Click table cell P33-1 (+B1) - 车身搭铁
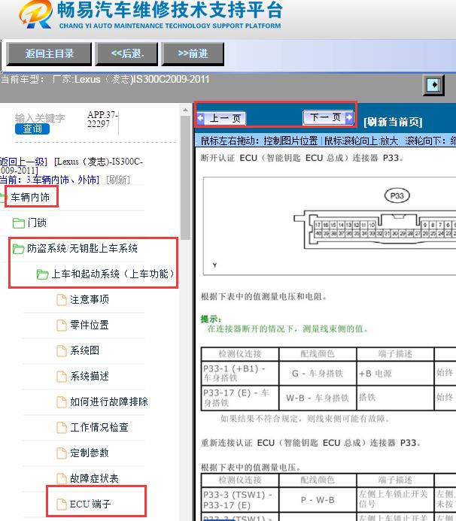Viewport: 456px width, 521px height. 240,373
